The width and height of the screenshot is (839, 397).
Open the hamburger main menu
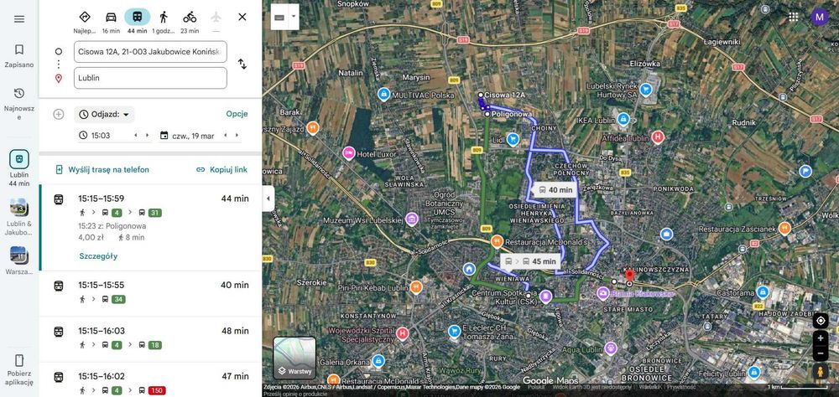[x=19, y=19]
